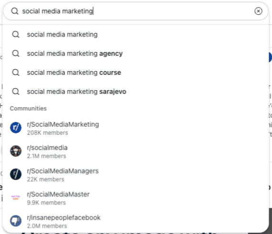Pick the 'social media marketing course' suggestion

click(x=136, y=72)
